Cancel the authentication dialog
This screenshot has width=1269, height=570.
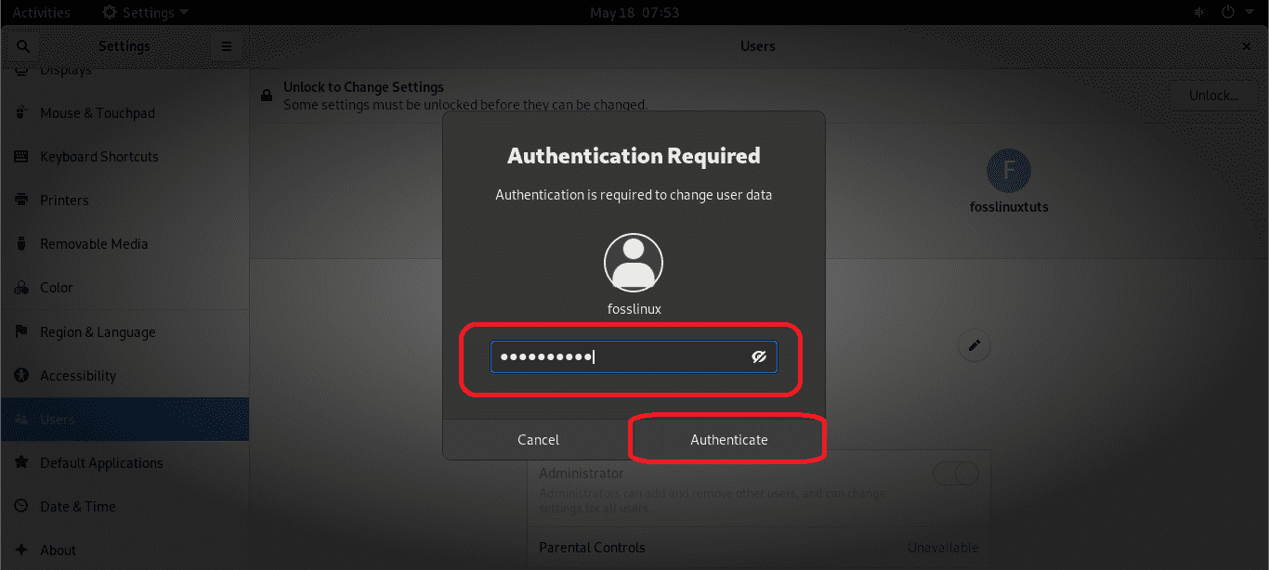538,439
